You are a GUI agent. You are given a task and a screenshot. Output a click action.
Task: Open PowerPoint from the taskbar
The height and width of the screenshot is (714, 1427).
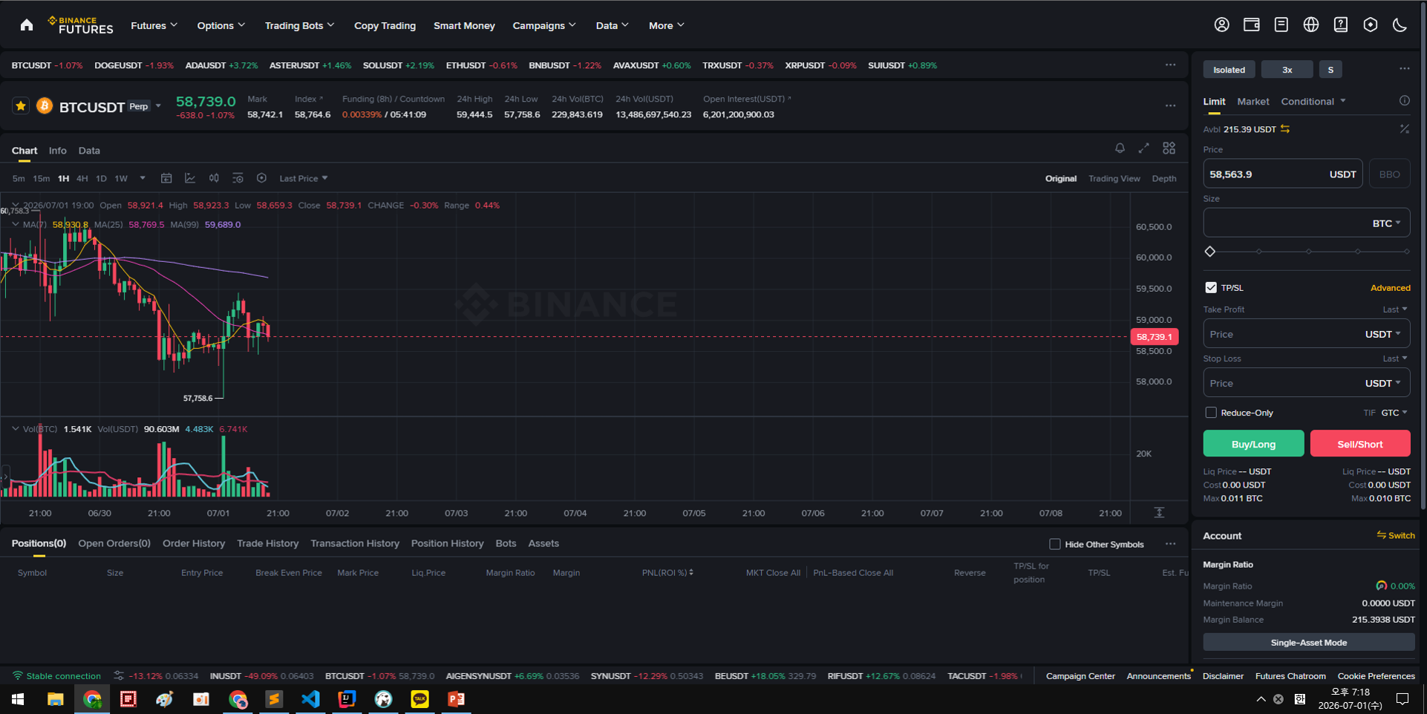click(x=456, y=699)
